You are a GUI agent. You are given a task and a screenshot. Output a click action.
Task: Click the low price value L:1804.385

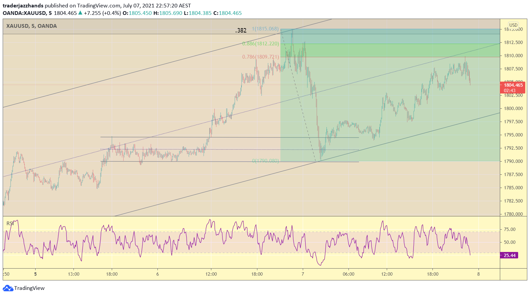point(198,13)
